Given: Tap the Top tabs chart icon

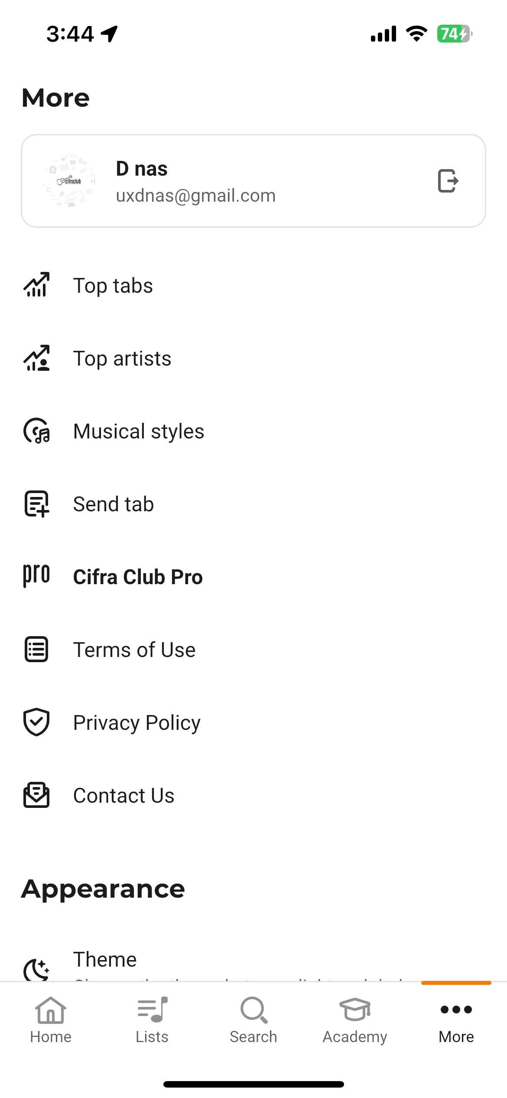Looking at the screenshot, I should click(36, 285).
